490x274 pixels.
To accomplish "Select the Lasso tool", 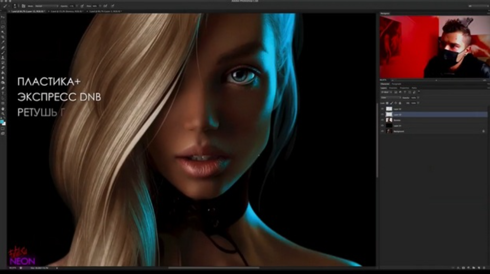I will click(3, 27).
